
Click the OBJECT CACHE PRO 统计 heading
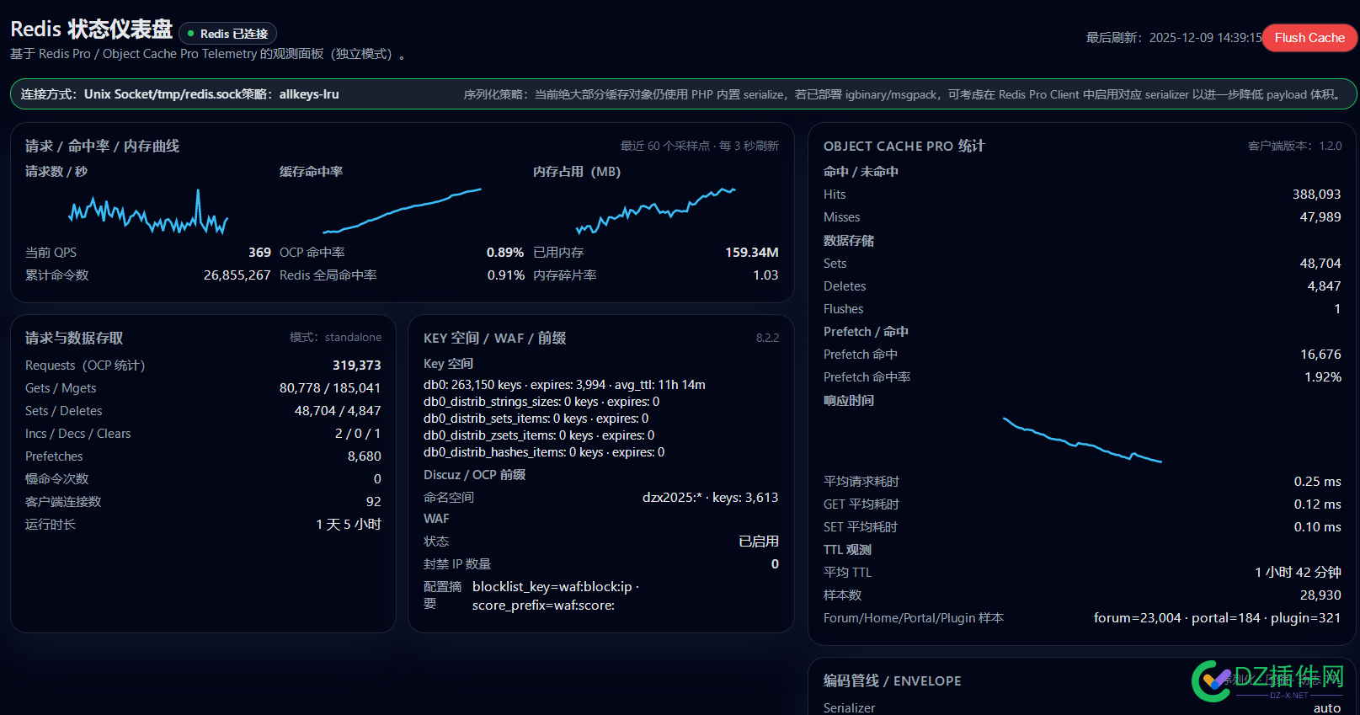coord(904,146)
